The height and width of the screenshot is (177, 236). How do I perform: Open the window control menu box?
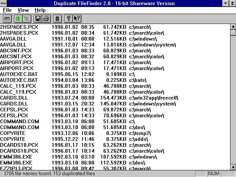click(4, 3)
